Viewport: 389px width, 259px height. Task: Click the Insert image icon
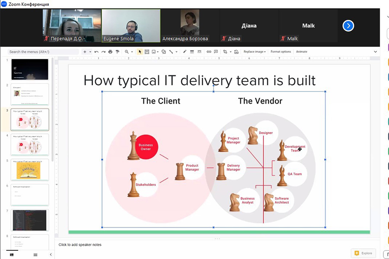[x=154, y=51]
